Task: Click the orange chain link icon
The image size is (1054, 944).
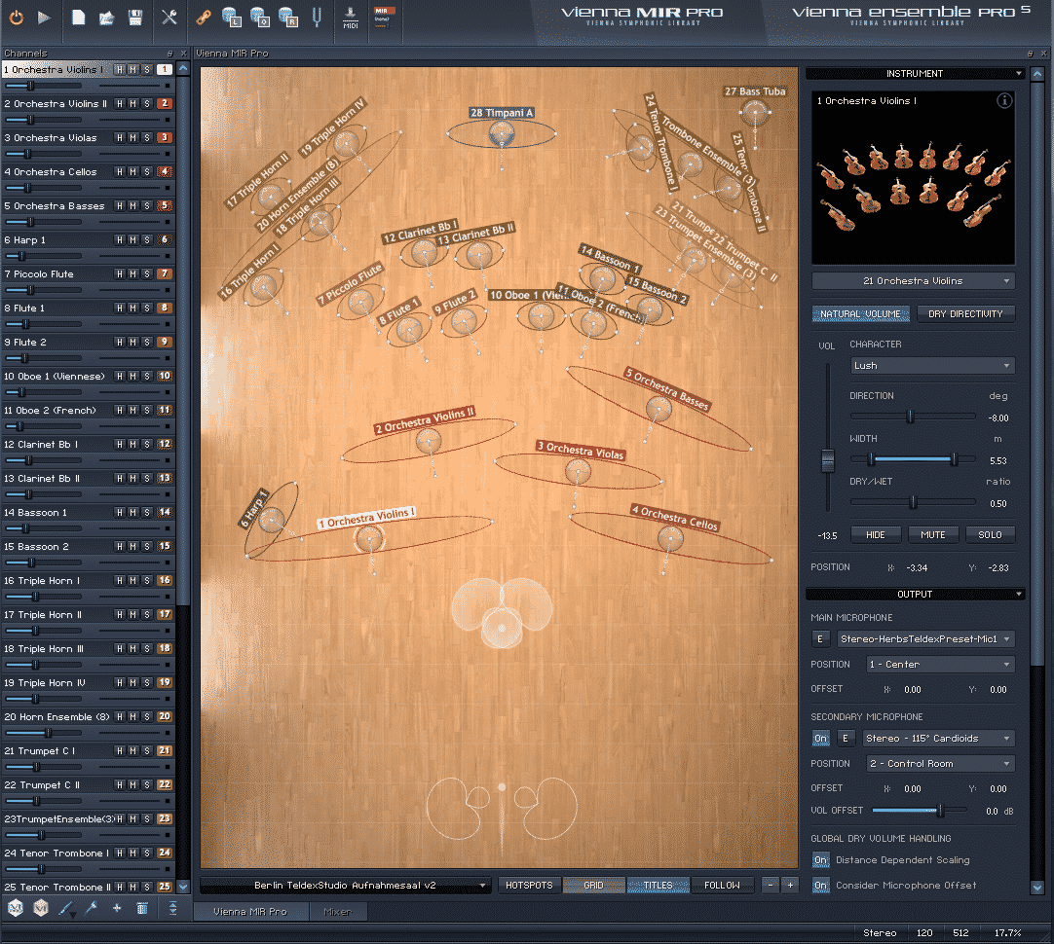Action: coord(203,18)
